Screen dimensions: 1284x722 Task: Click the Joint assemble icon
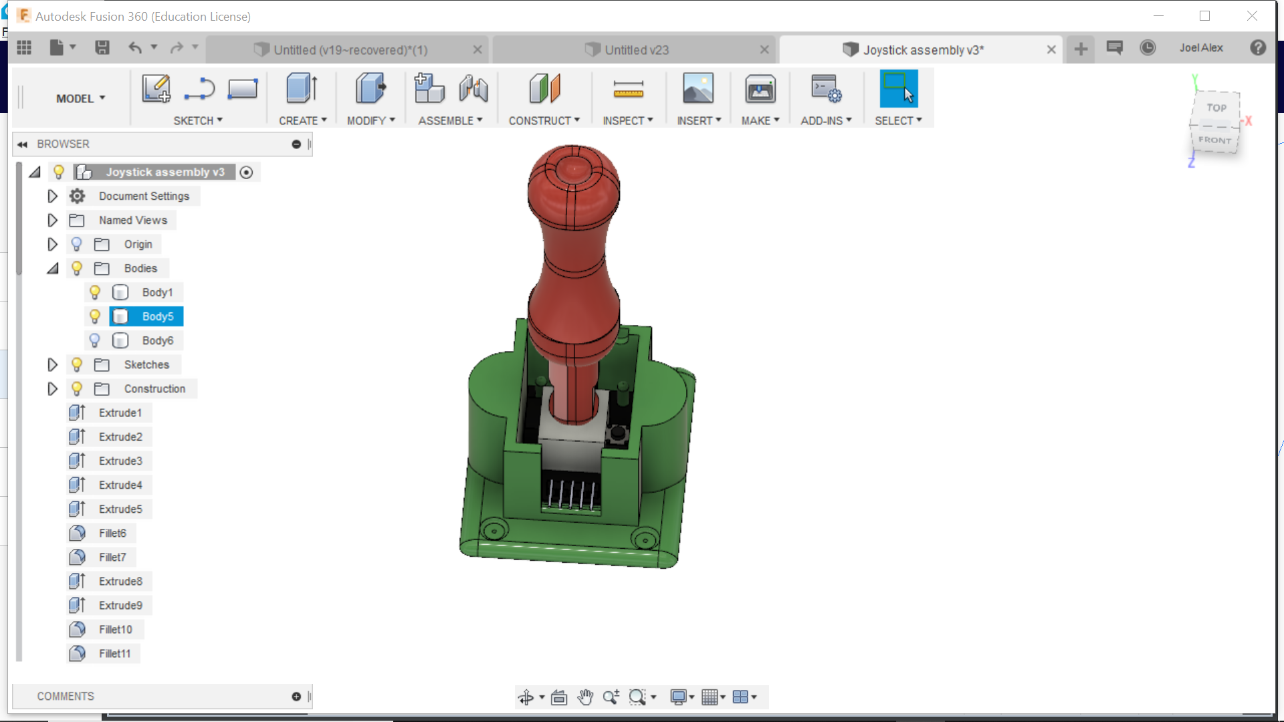473,89
